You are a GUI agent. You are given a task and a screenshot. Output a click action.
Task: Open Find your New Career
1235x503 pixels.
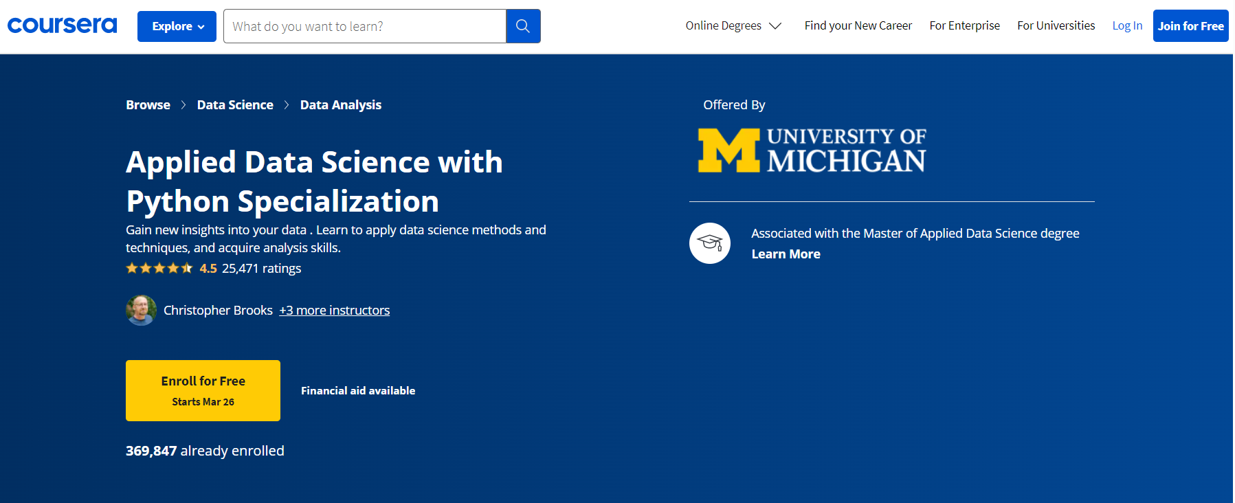(x=858, y=25)
